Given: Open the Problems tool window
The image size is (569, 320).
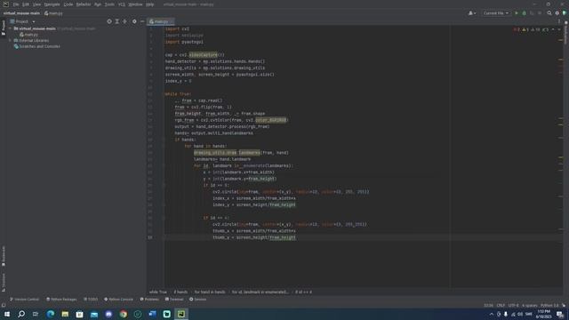Looking at the screenshot, I should (149, 300).
